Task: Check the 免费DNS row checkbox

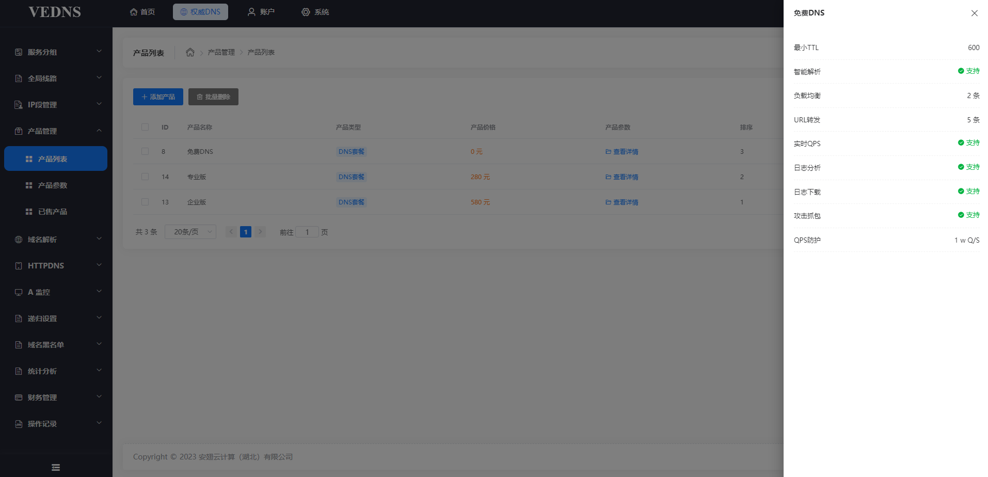Action: pos(145,151)
